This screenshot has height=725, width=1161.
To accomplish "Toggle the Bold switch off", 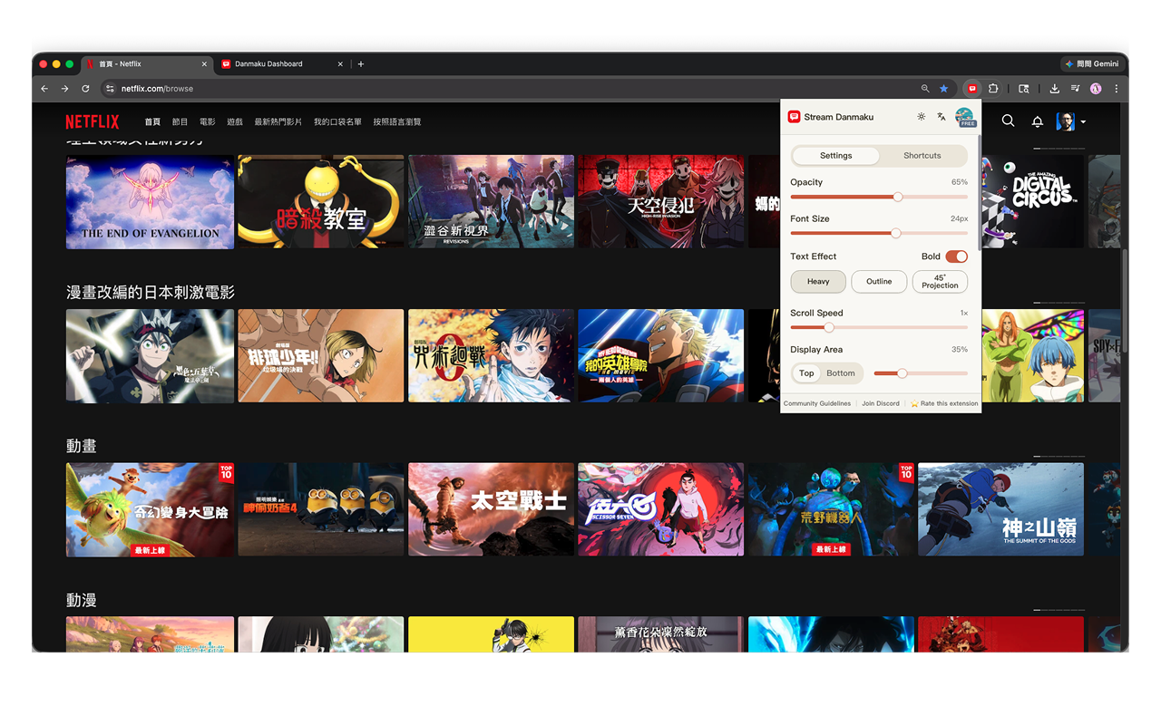I will pyautogui.click(x=957, y=256).
